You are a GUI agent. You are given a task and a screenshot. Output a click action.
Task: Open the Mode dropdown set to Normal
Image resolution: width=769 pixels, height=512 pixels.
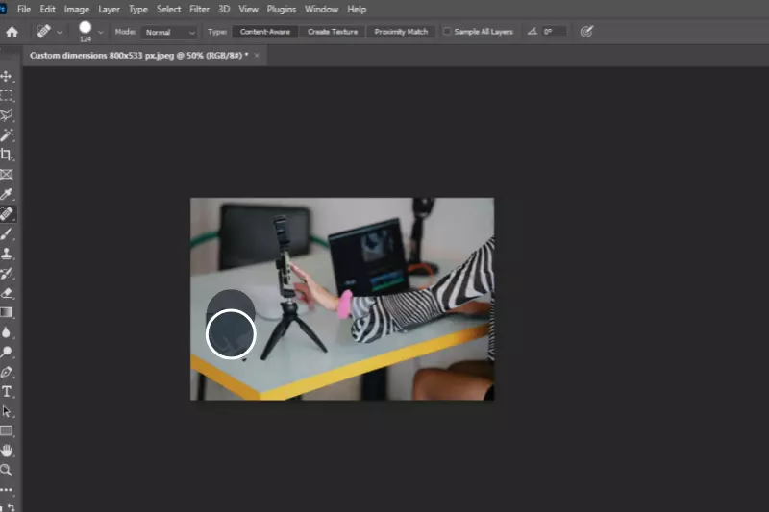[x=169, y=32]
